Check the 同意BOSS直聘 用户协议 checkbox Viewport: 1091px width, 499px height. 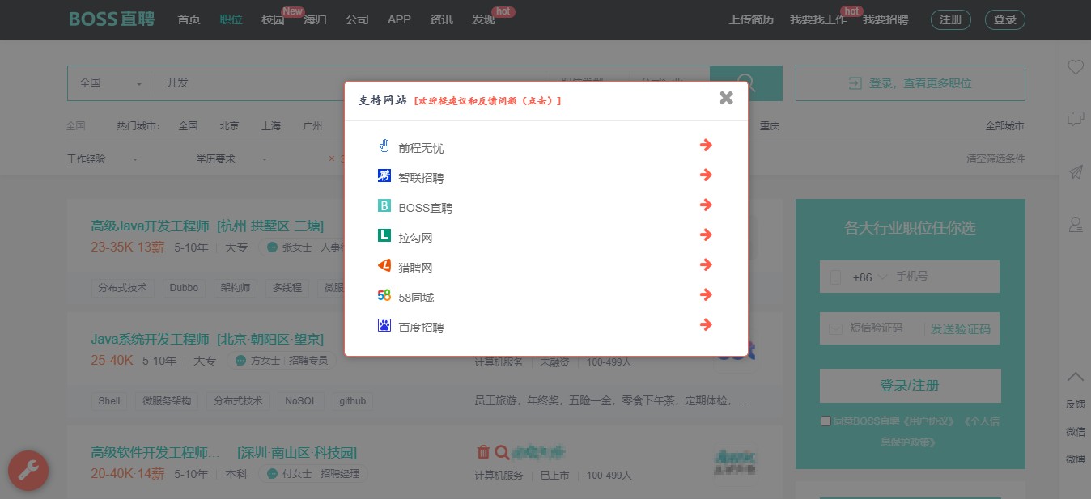click(x=826, y=421)
